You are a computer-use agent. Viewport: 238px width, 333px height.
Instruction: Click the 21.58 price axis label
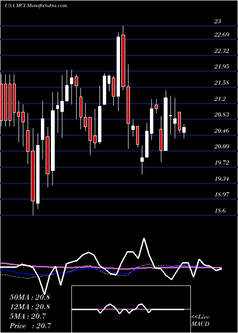pyautogui.click(x=222, y=83)
